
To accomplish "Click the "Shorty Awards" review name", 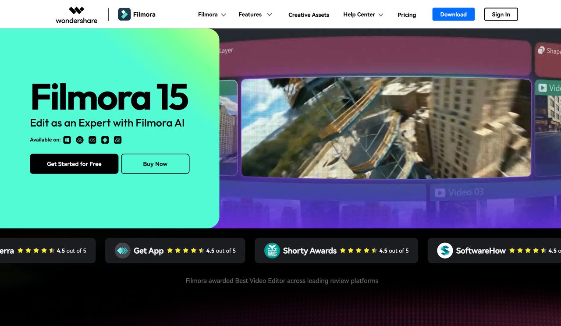I will point(310,251).
